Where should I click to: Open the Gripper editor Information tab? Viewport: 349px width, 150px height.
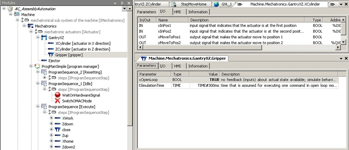pyautogui.click(x=198, y=66)
